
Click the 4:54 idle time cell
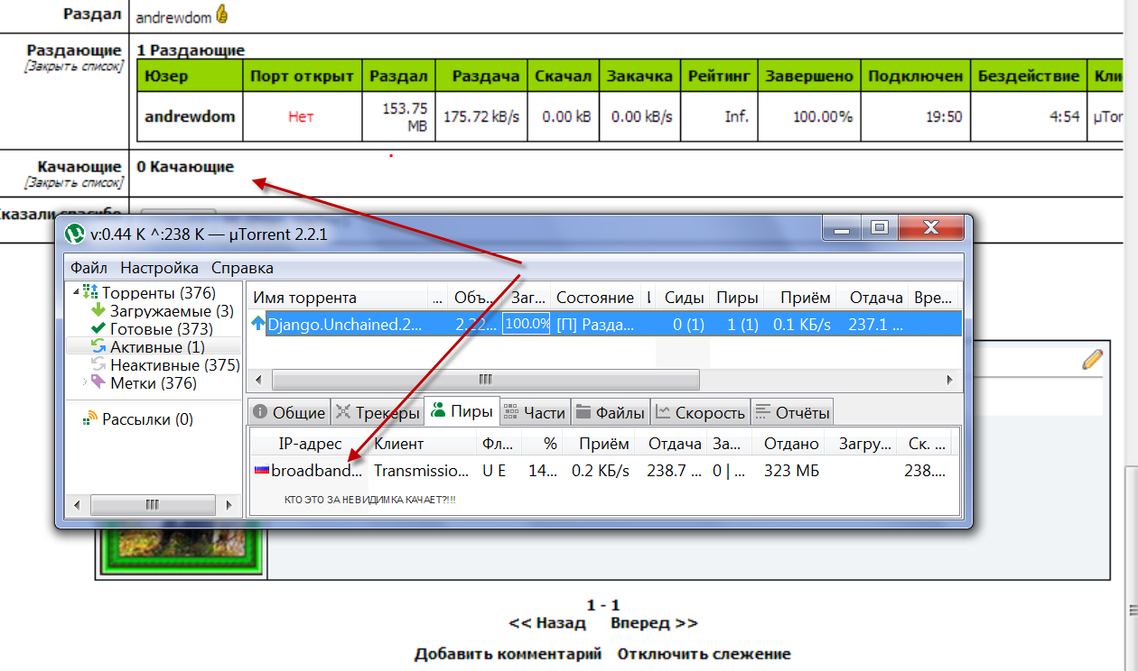tap(1028, 116)
